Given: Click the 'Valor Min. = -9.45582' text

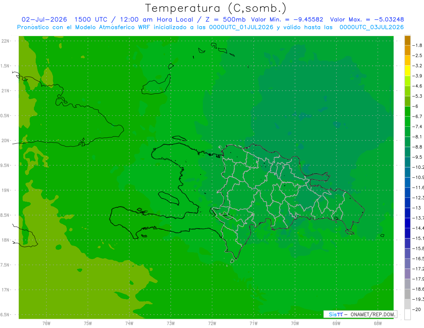Looking at the screenshot, I should tap(287, 19).
